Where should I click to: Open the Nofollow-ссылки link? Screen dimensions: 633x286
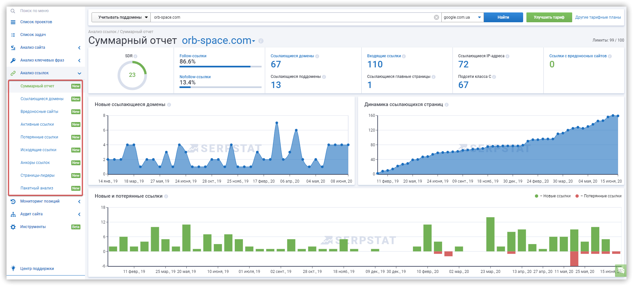[195, 77]
